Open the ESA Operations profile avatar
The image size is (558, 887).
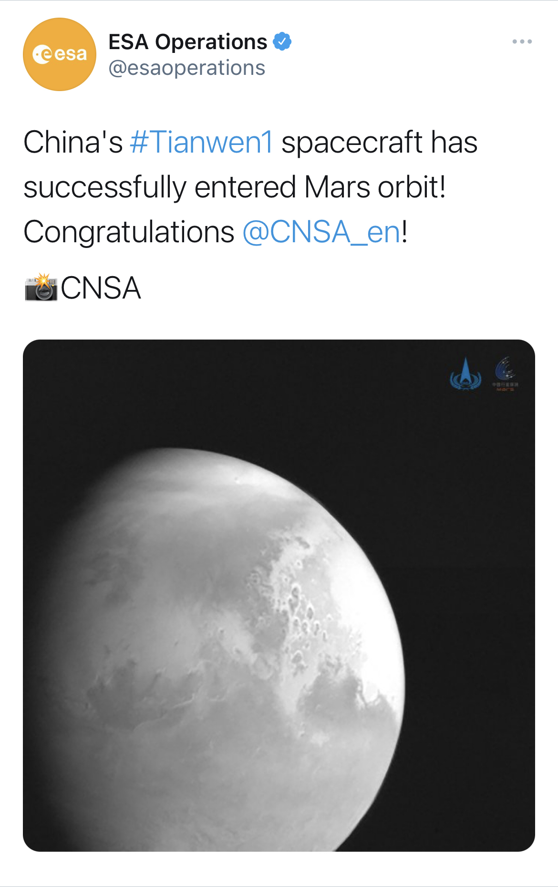[x=60, y=54]
